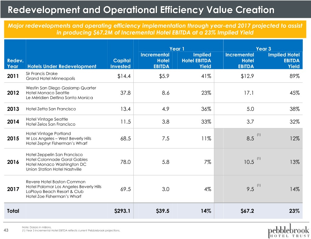Click the Year 3 column group header
This screenshot has height=239, width=311.
[x=261, y=48]
